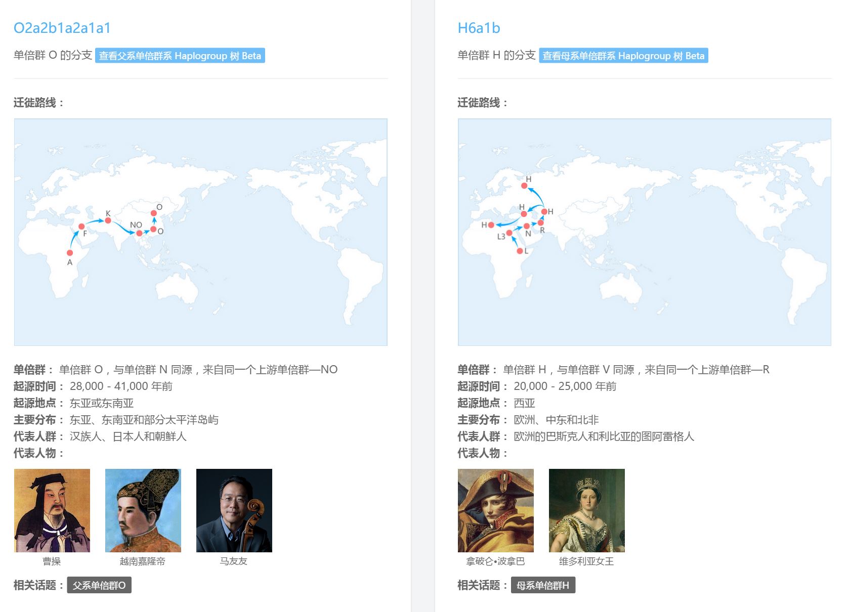849x612 pixels.
Task: Open the paternal Haplogroup tree Beta button
Action: click(180, 56)
